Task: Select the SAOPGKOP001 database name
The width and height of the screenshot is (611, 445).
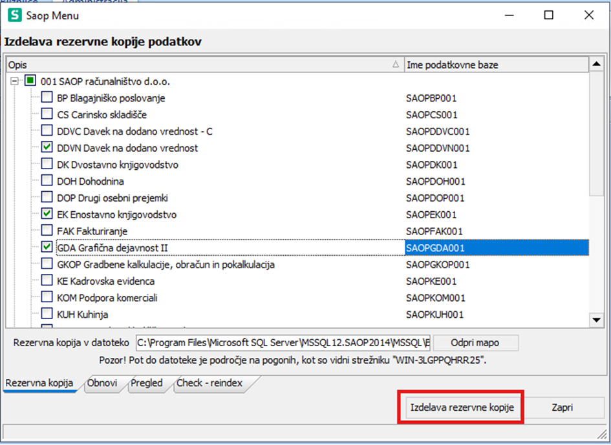Action: [x=438, y=265]
